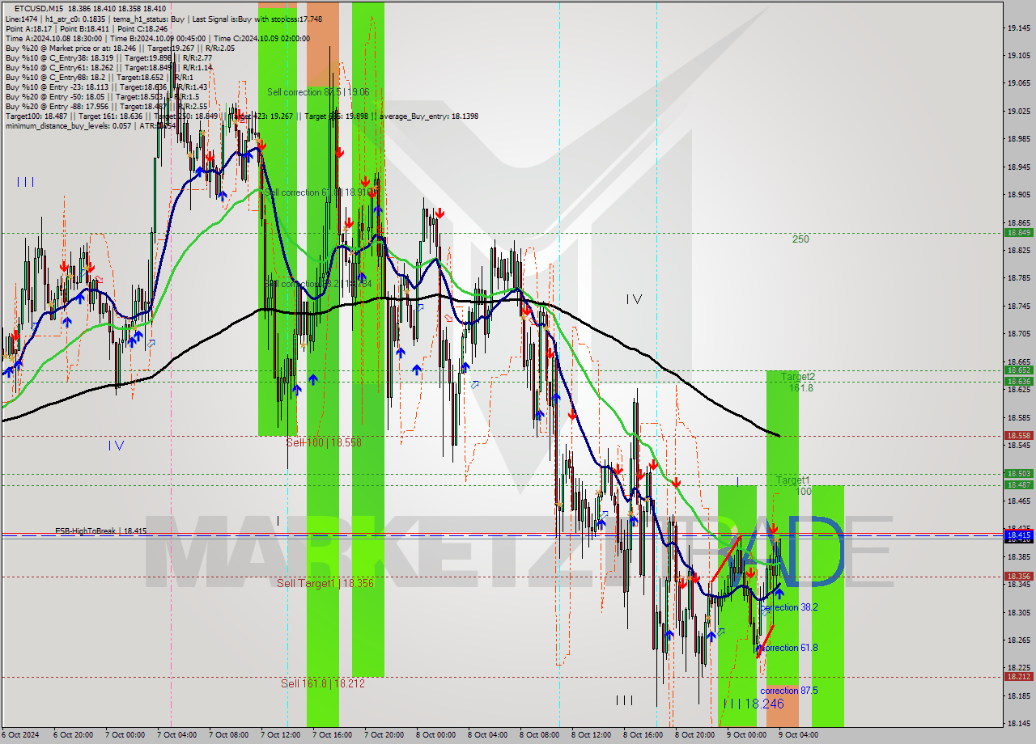The width and height of the screenshot is (1036, 744).
Task: Select the 'Buy %10 @ C_Entry38: 18.319' line
Action: (x=108, y=57)
